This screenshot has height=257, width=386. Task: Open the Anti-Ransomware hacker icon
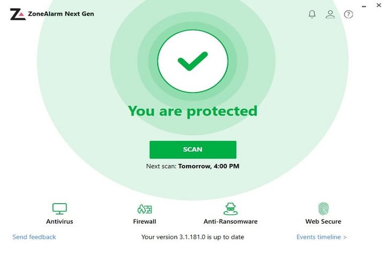pos(231,209)
